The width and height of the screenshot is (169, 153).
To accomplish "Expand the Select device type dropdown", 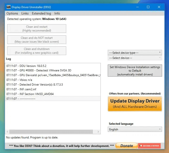I will pyautogui.click(x=135, y=53).
